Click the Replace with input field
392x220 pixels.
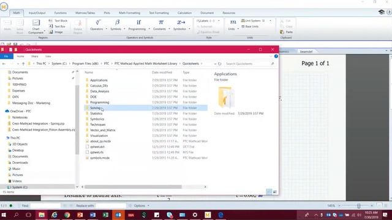[111, 206]
